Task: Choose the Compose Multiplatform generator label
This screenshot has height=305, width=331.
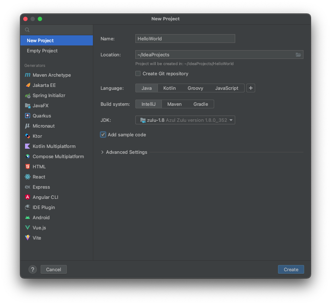Action: [58, 157]
